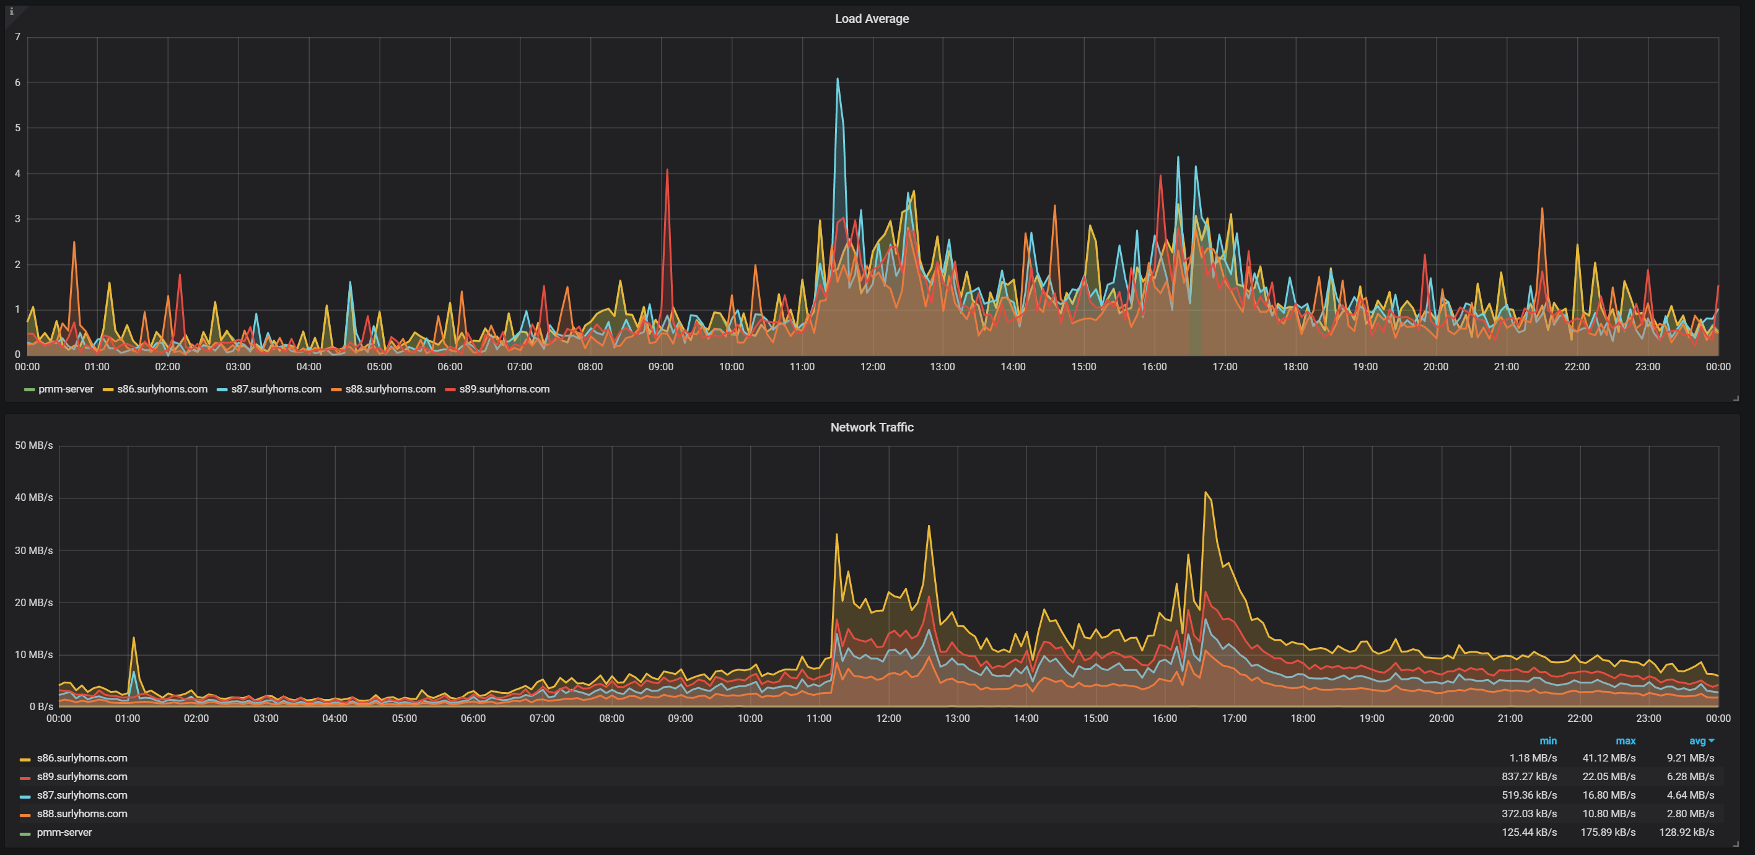Click s88.surlyhorns.com label in Load Average legend
This screenshot has width=1755, height=855.
tap(390, 389)
